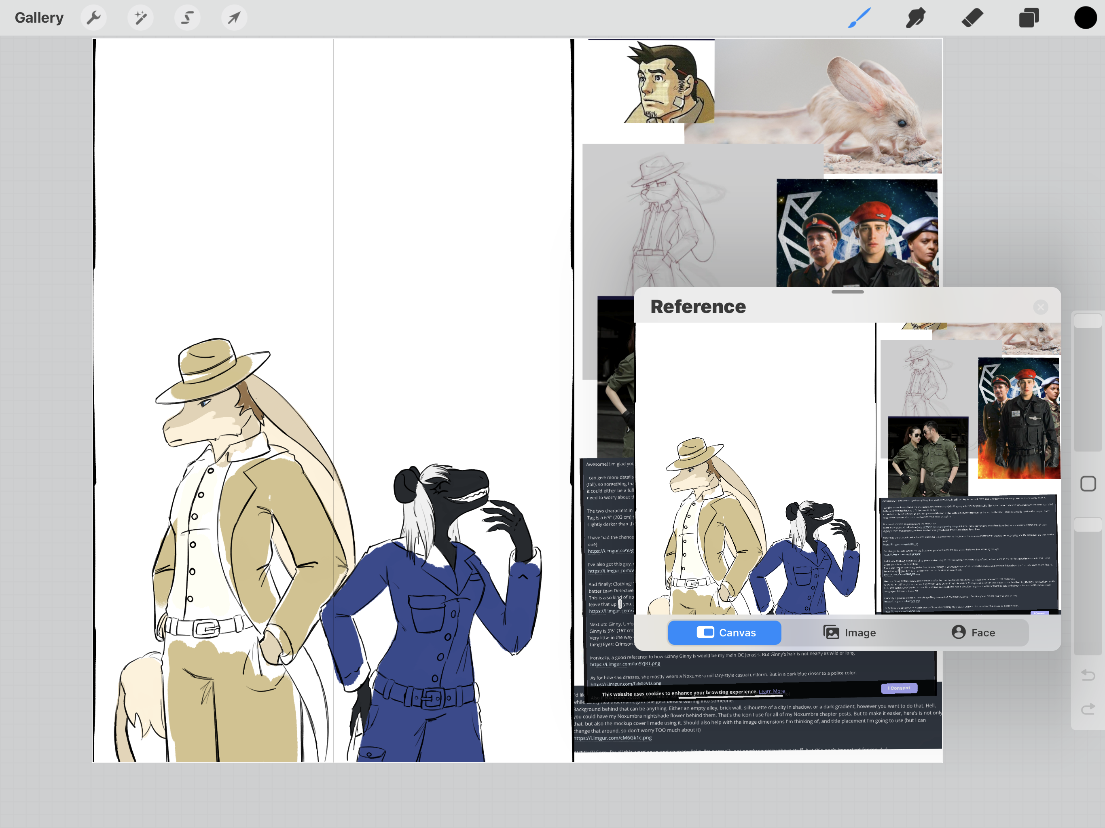Tap the Redo arrow

click(1088, 709)
